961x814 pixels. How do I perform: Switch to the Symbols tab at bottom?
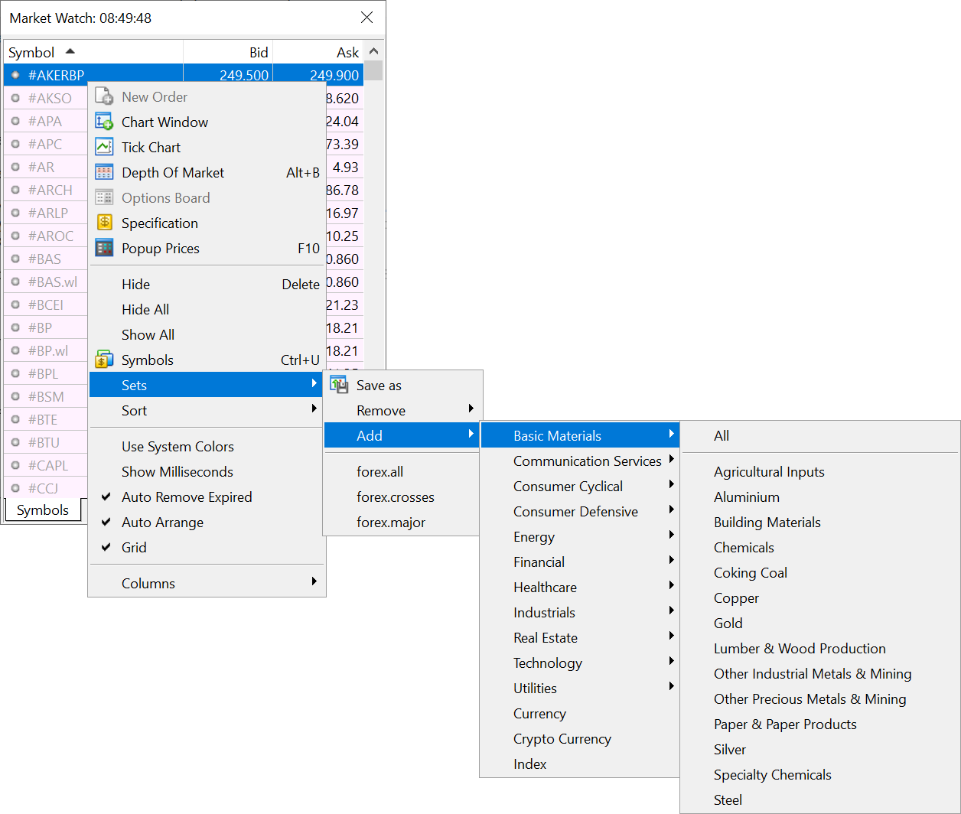43,510
